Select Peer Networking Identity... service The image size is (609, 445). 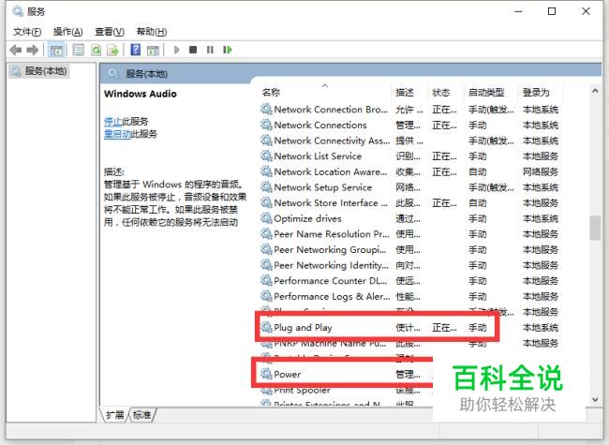[409, 265]
